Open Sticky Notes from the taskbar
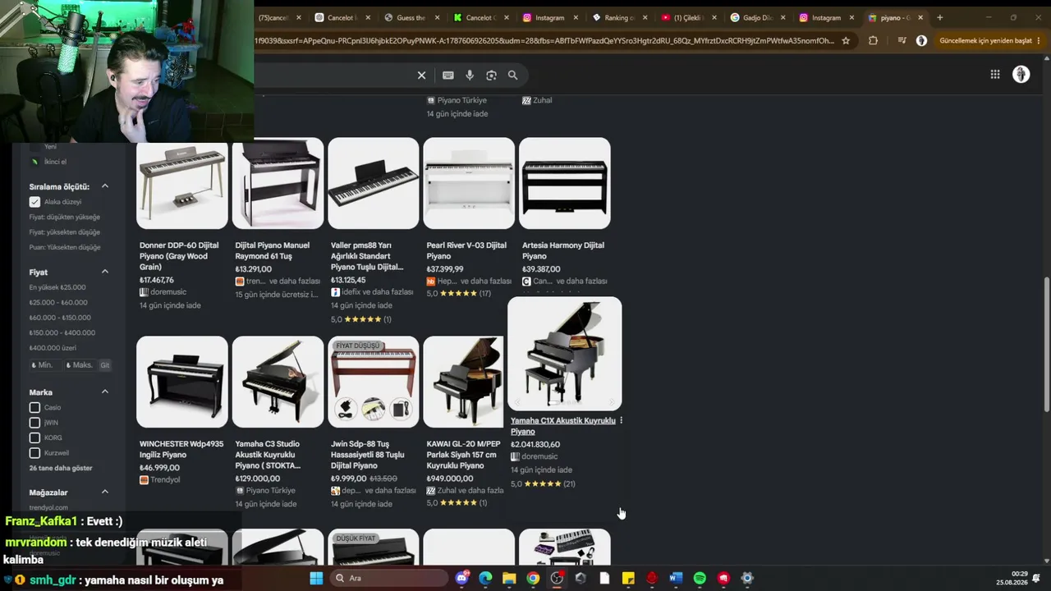This screenshot has height=591, width=1051. [x=628, y=578]
